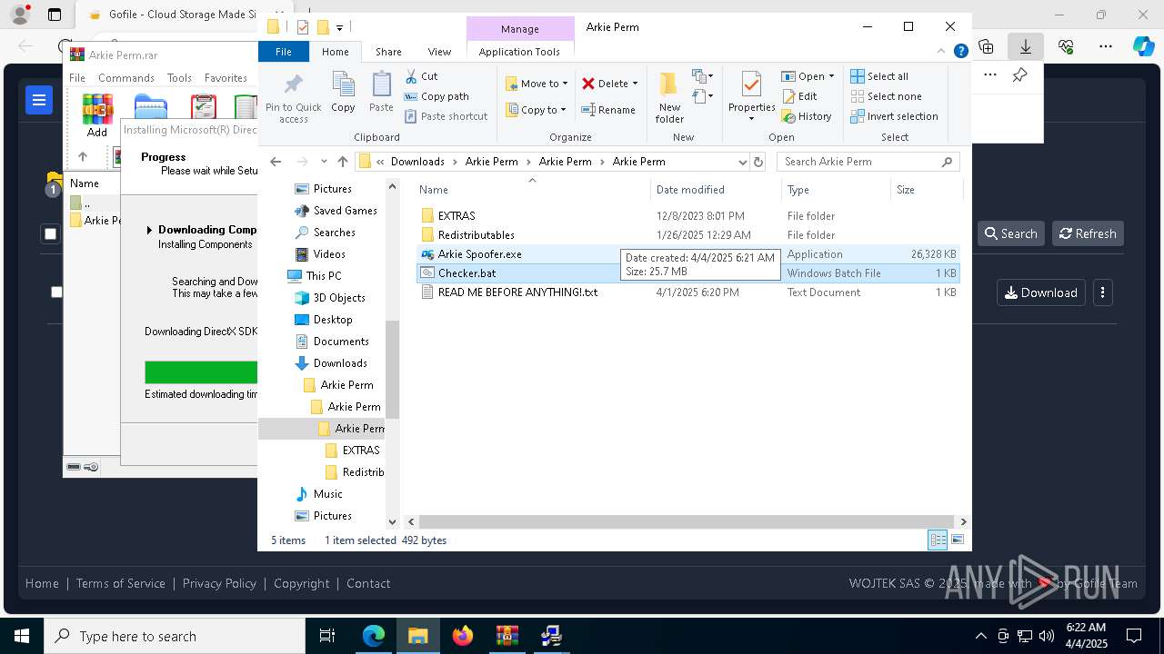Open Privacy Policy link
This screenshot has height=654, width=1164.
[x=219, y=583]
